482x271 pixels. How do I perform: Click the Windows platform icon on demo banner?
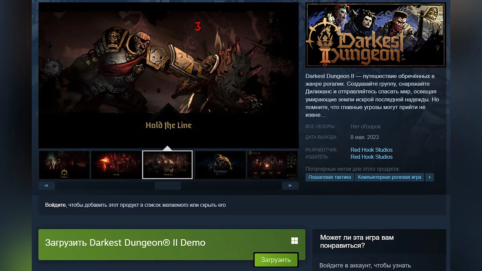pyautogui.click(x=294, y=240)
